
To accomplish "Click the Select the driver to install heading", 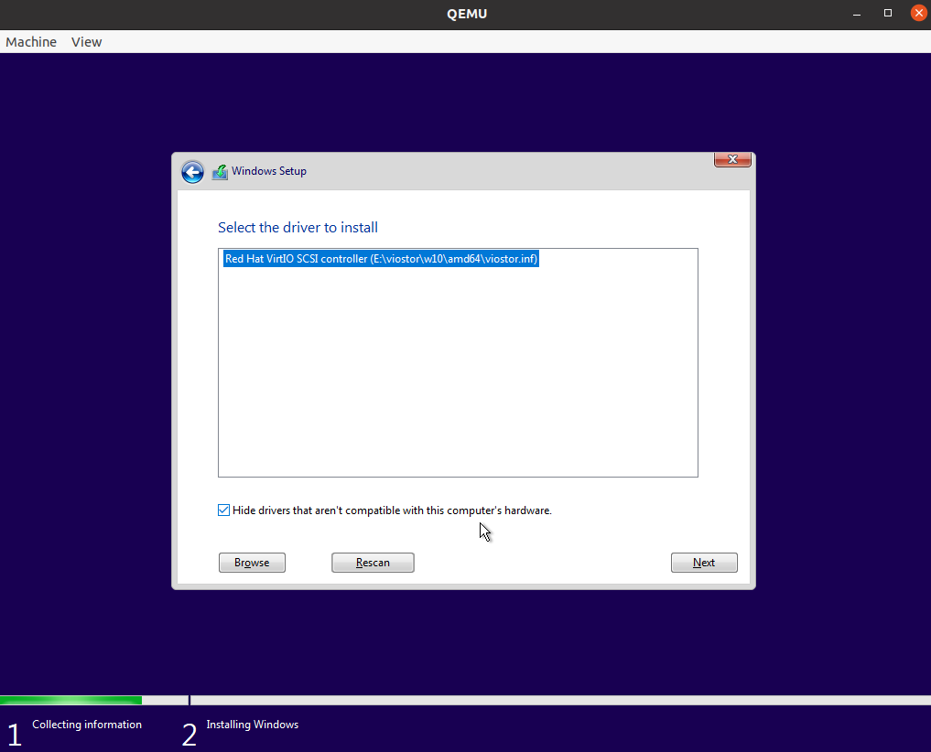I will pos(298,227).
